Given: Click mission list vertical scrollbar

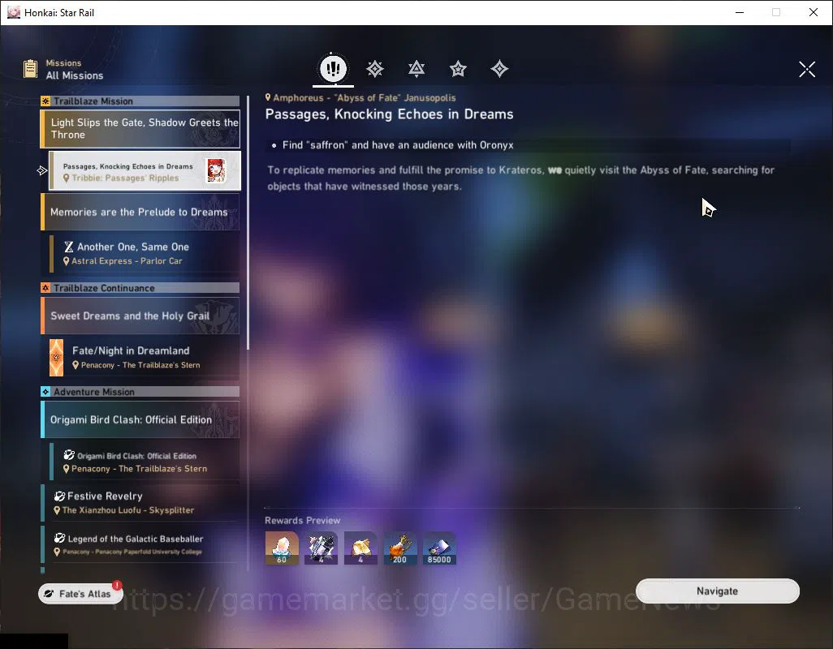Looking at the screenshot, I should (248, 223).
